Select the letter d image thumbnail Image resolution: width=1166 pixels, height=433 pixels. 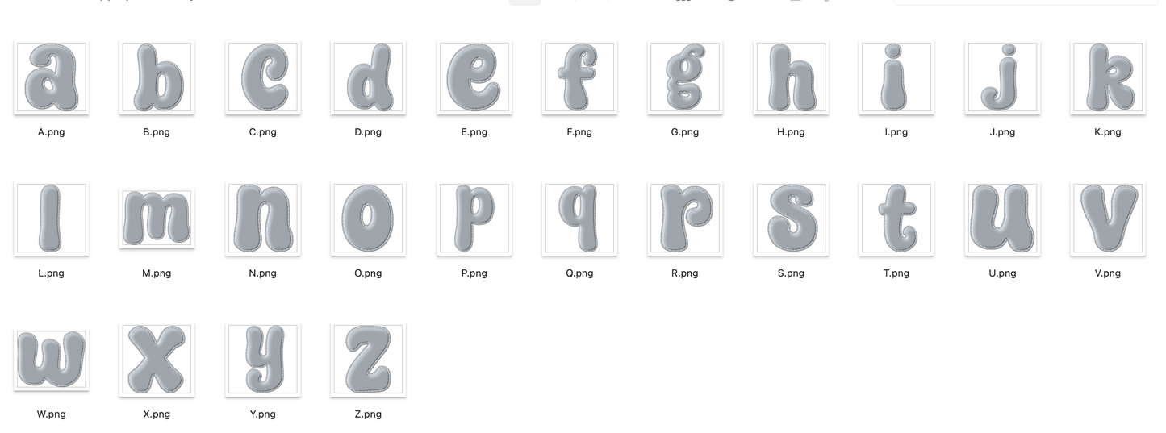368,77
